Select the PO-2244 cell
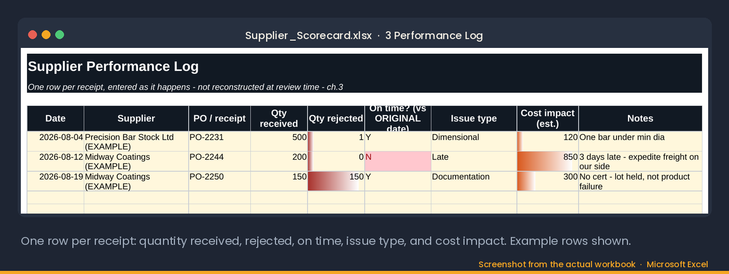 tap(219, 161)
